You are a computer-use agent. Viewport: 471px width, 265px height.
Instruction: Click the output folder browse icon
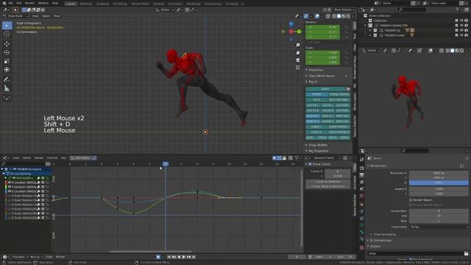466,253
